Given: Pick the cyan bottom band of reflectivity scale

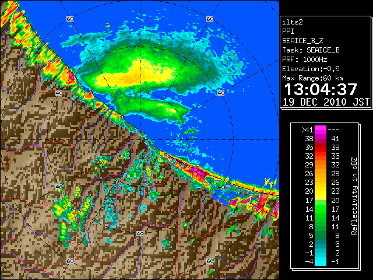Looking at the screenshot, I should (321, 261).
